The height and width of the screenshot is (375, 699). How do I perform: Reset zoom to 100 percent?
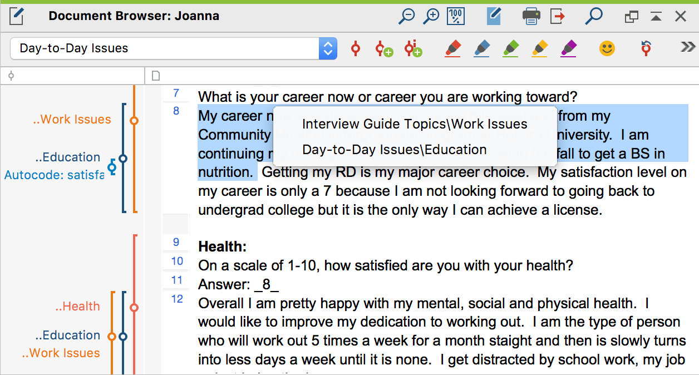(x=456, y=17)
